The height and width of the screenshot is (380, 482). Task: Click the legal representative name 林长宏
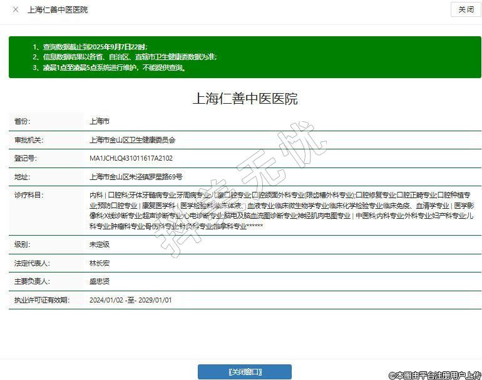pyautogui.click(x=100, y=264)
